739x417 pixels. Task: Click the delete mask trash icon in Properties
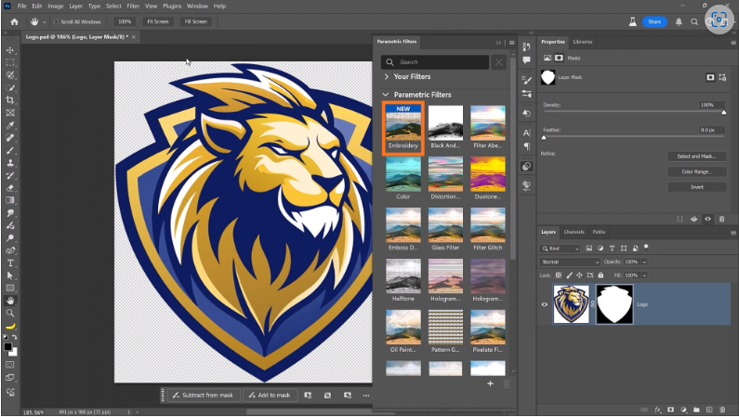tap(721, 220)
